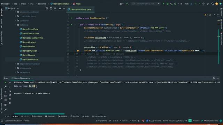Click the run gutter icon beside class Demo8Formatter
223x125 pixels.
71,18
